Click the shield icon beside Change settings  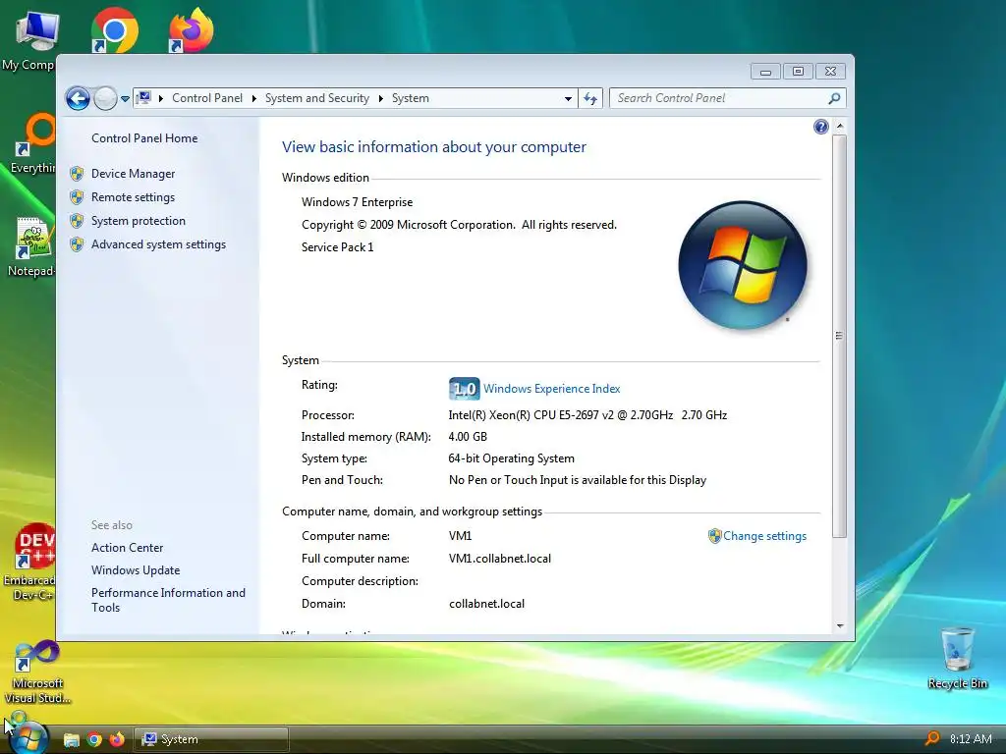coord(715,536)
